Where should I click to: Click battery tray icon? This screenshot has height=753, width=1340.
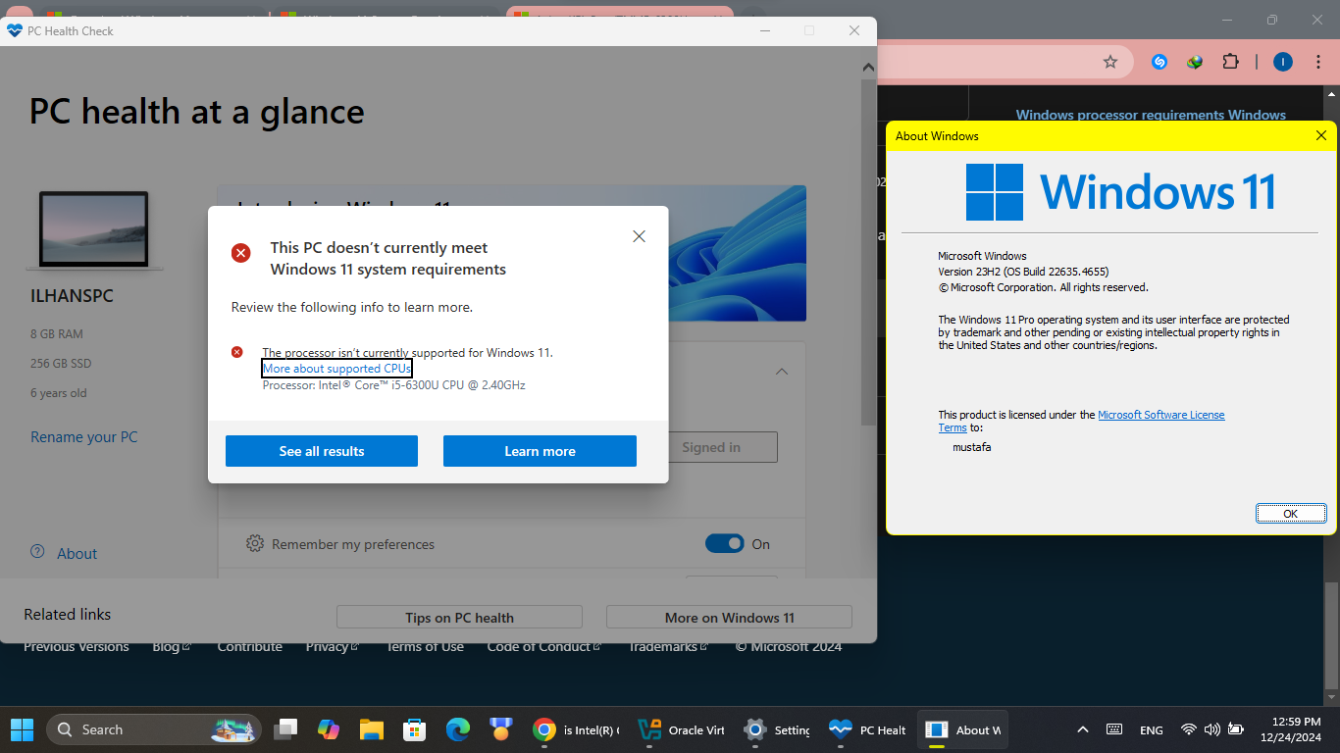click(x=1236, y=729)
